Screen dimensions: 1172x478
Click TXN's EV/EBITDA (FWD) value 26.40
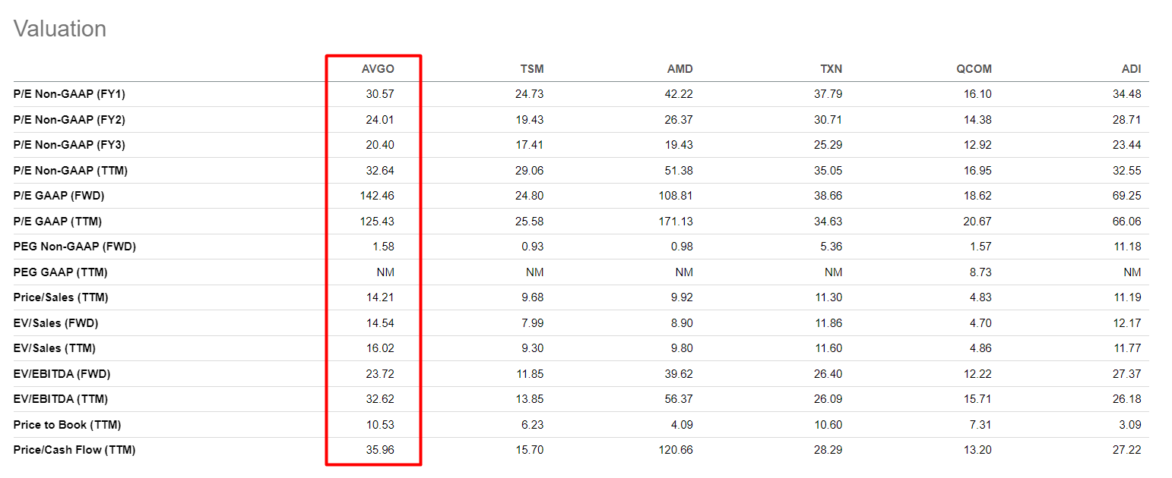click(828, 373)
